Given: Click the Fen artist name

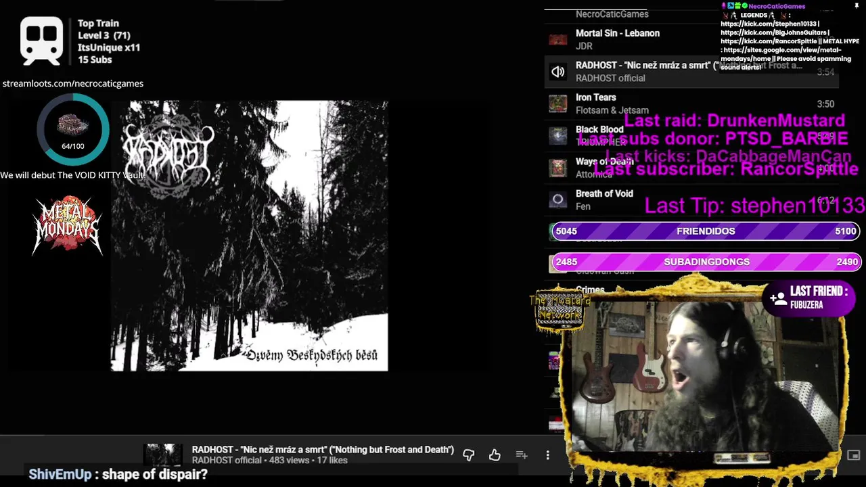Looking at the screenshot, I should click(583, 206).
